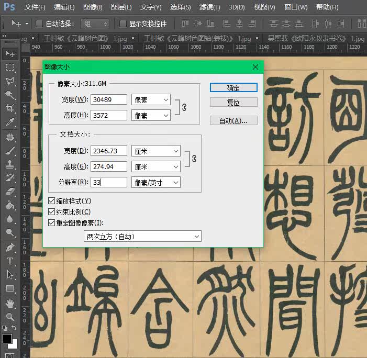Open the 窗口(W) menu

click(x=296, y=7)
